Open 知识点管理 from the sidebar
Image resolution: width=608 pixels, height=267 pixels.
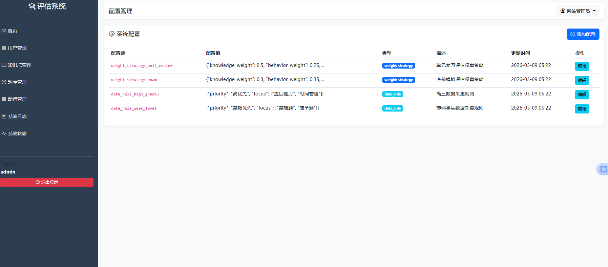tap(19, 65)
